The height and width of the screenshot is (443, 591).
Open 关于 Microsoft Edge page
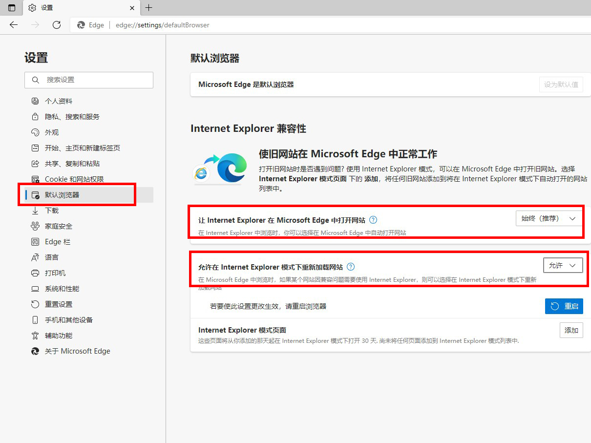(x=77, y=351)
